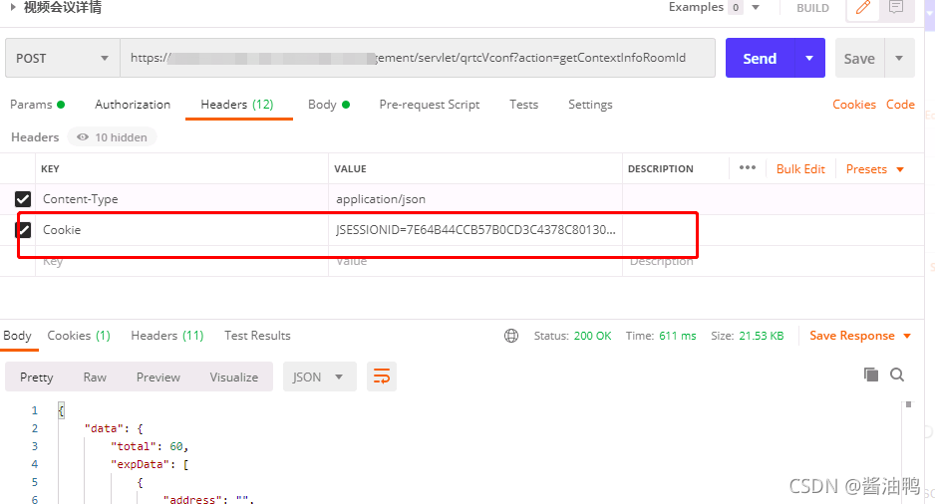The width and height of the screenshot is (935, 504).
Task: Expand the 视频会议详情 request arrow
Action: click(x=13, y=7)
